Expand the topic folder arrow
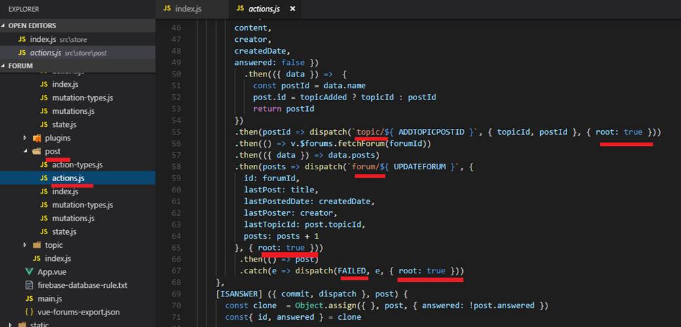Screen dimensions: 681x327 (26, 245)
